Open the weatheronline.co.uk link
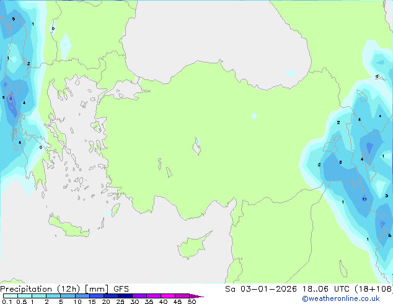Viewport: 393px width, 304px height. (x=341, y=298)
